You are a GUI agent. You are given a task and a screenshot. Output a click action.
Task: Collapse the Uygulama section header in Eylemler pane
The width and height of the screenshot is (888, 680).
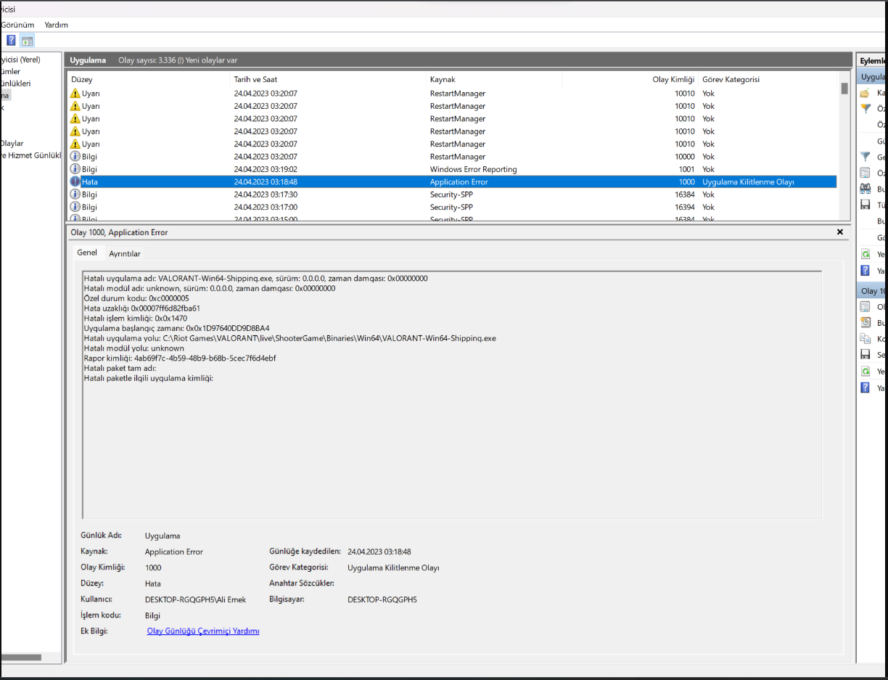pyautogui.click(x=873, y=76)
